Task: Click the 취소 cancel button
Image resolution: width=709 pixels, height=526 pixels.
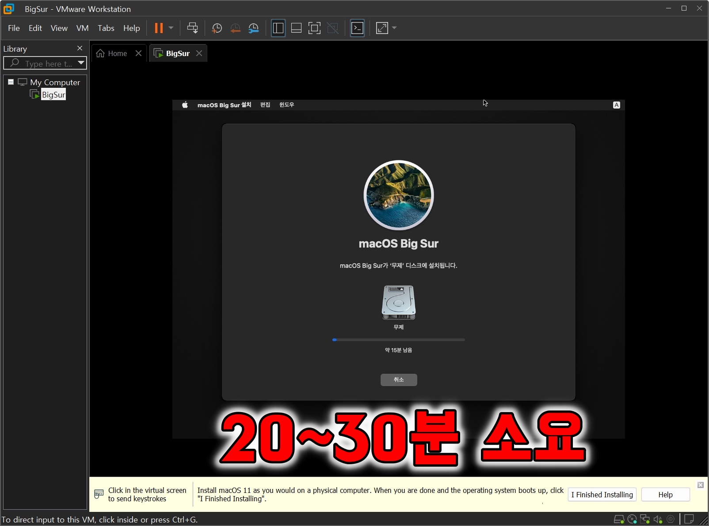Action: (x=399, y=380)
